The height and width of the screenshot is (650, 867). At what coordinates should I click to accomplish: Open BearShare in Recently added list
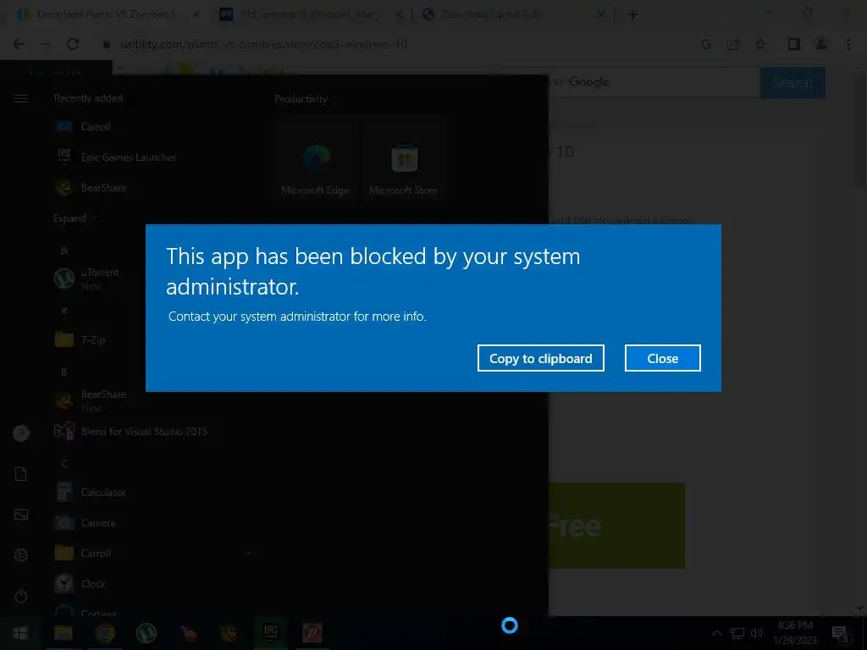pyautogui.click(x=90, y=188)
